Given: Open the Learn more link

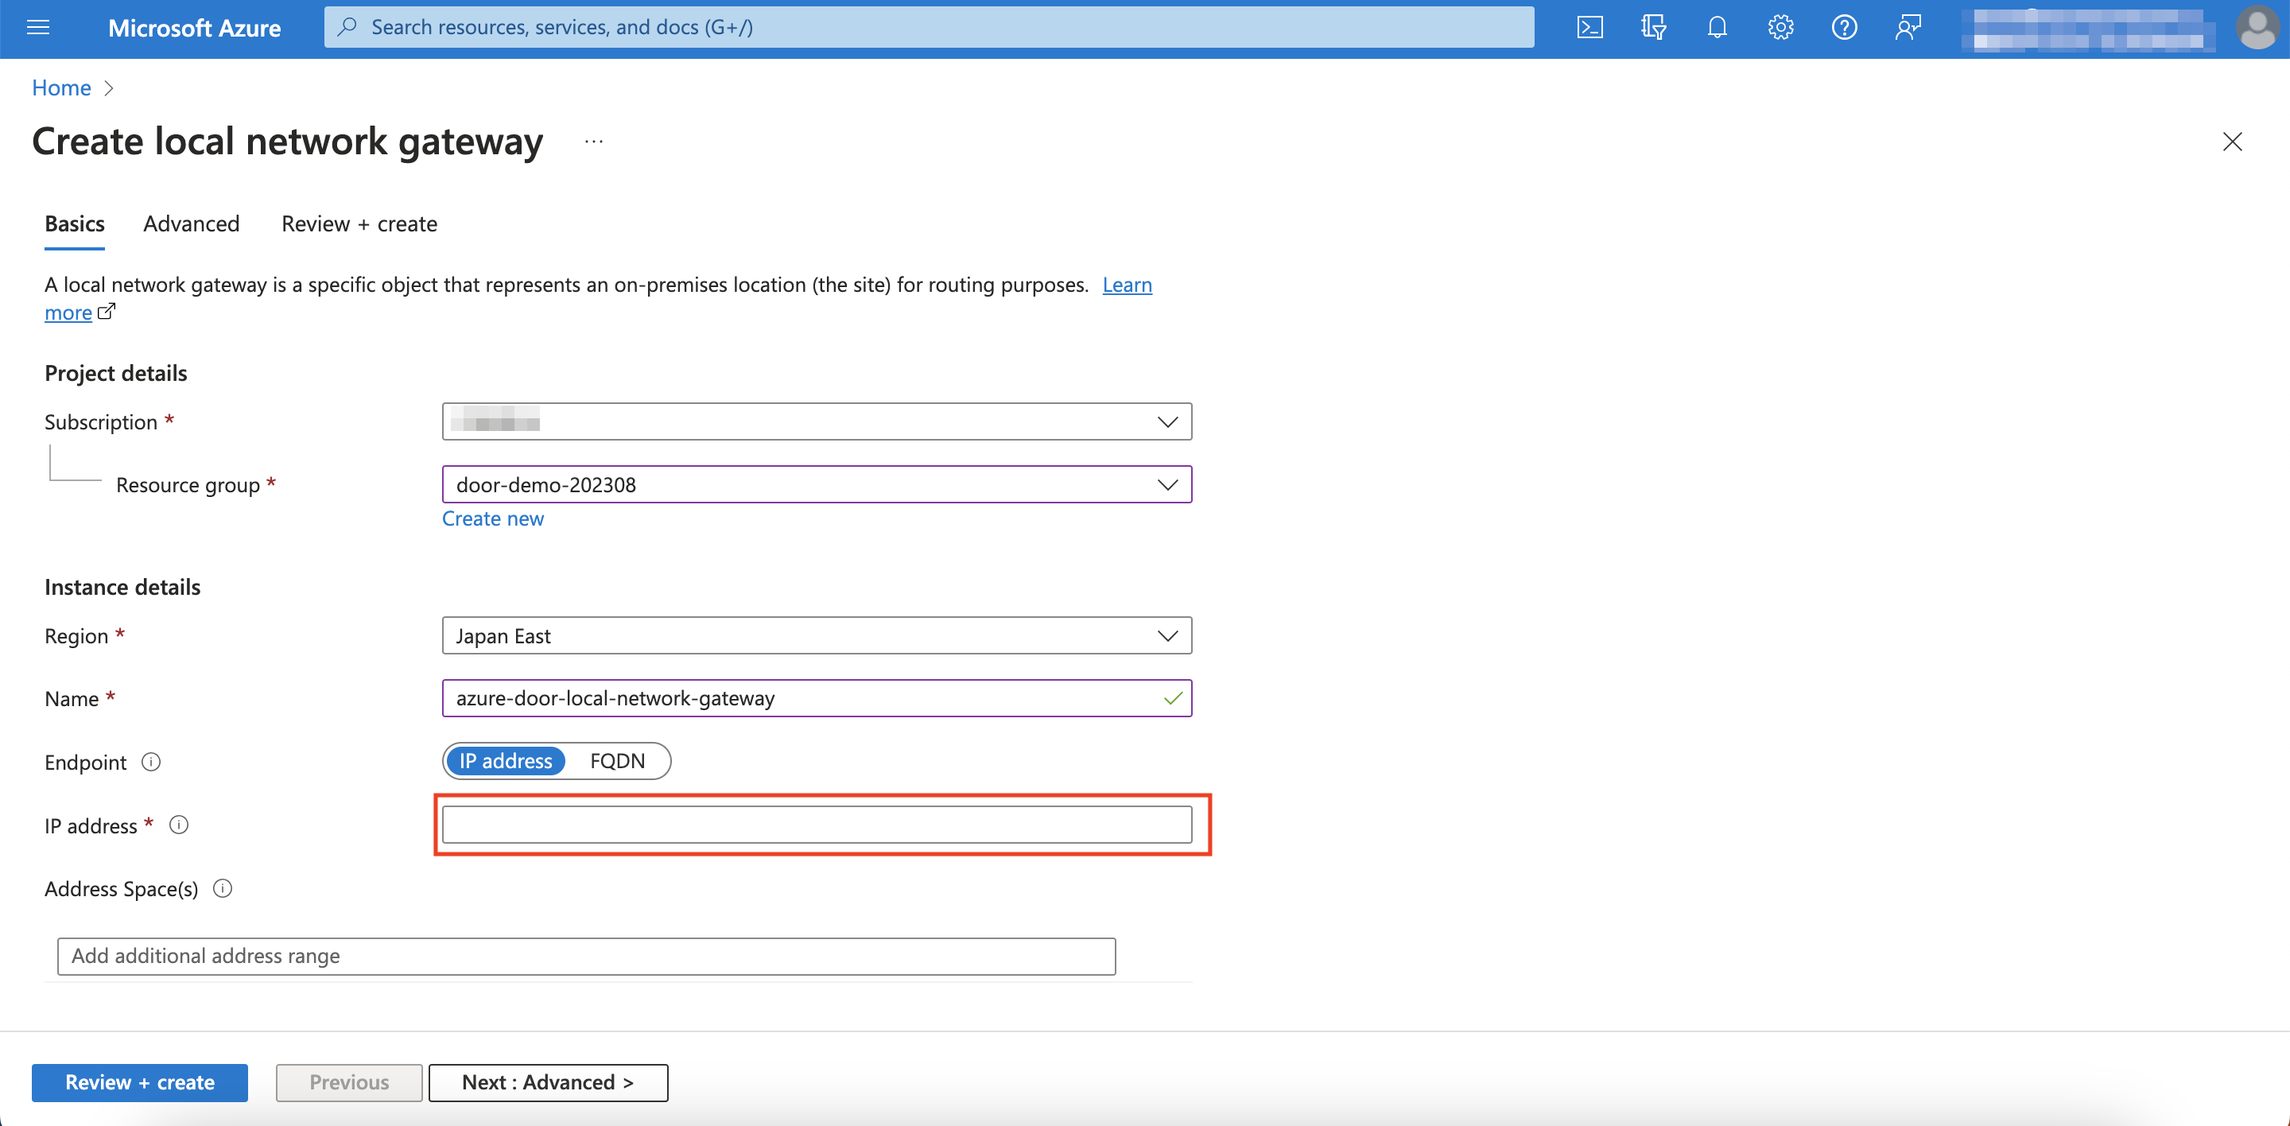Looking at the screenshot, I should click(1128, 285).
